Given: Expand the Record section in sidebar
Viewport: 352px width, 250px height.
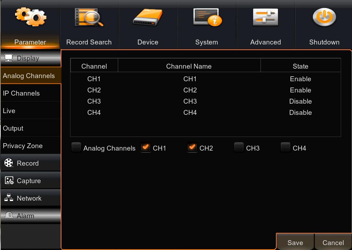Looking at the screenshot, I should click(x=31, y=163).
